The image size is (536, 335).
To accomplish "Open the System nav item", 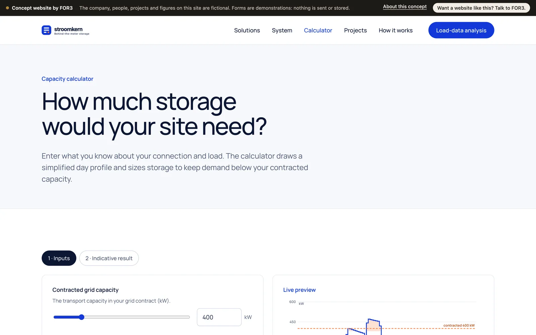I will [x=282, y=30].
